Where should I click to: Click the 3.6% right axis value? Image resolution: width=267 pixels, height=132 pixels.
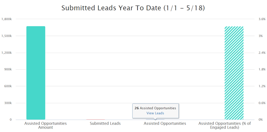click(262, 19)
